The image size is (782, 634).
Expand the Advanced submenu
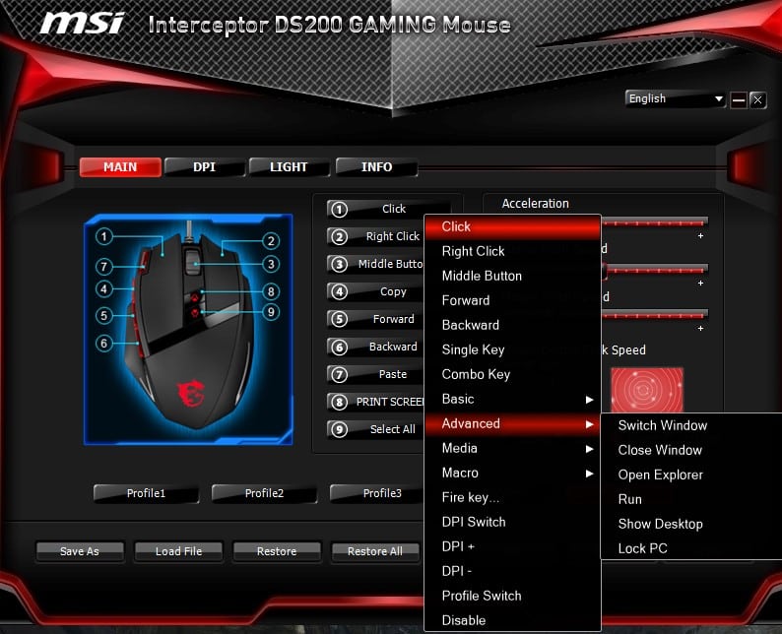click(x=513, y=423)
